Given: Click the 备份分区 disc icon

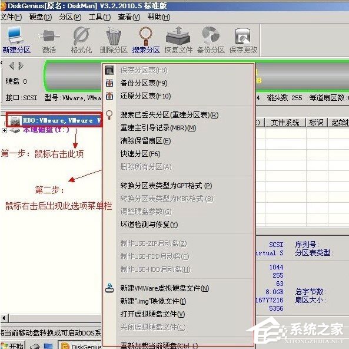Looking at the screenshot, I should 211,40.
